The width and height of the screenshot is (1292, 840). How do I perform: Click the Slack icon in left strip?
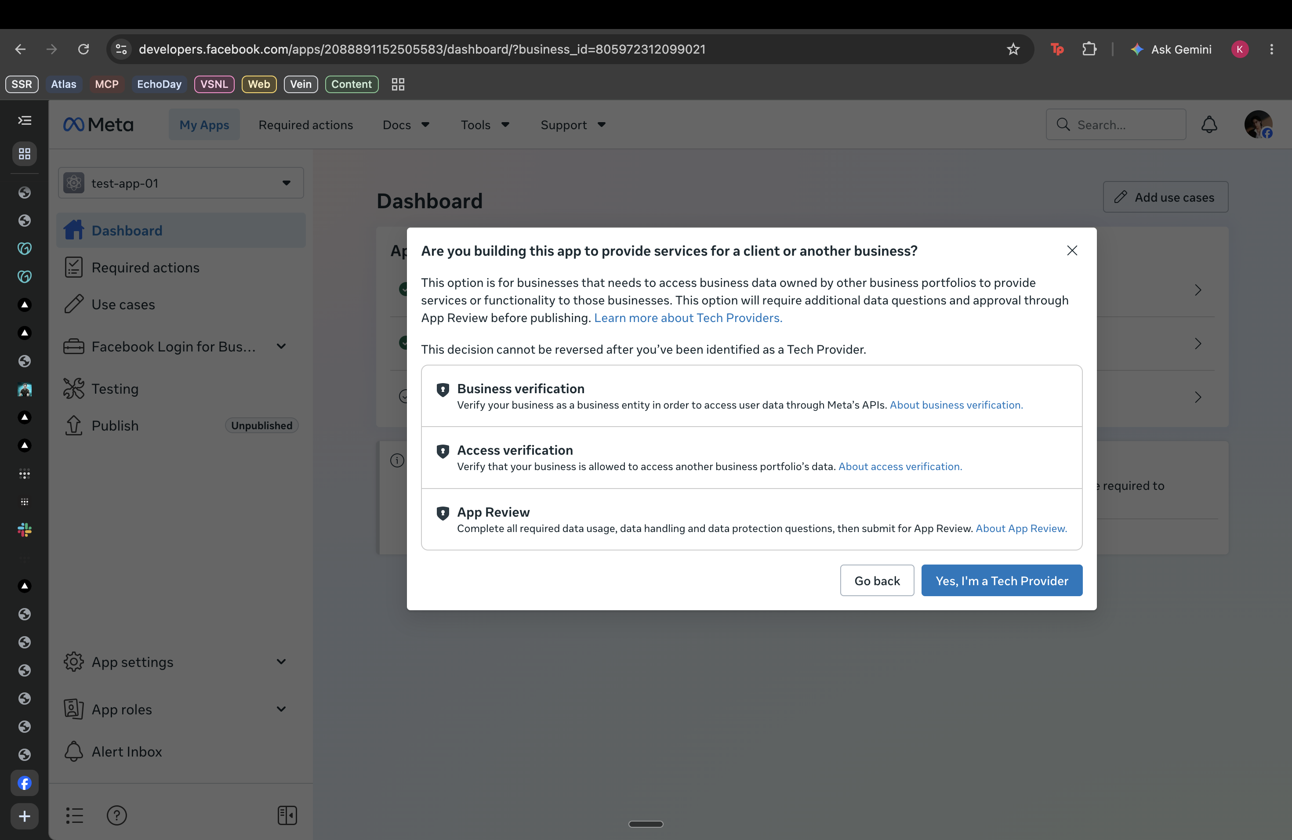[25, 530]
